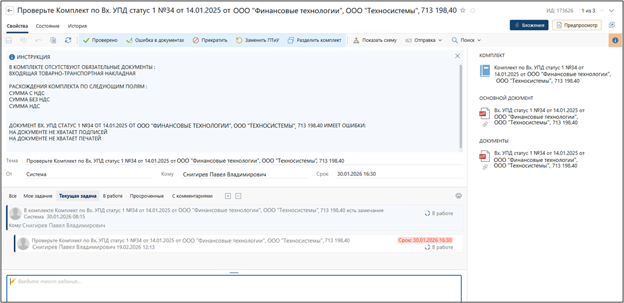This screenshot has width=624, height=303.
Task: Open the orange info panel icon
Action: coord(614,40)
